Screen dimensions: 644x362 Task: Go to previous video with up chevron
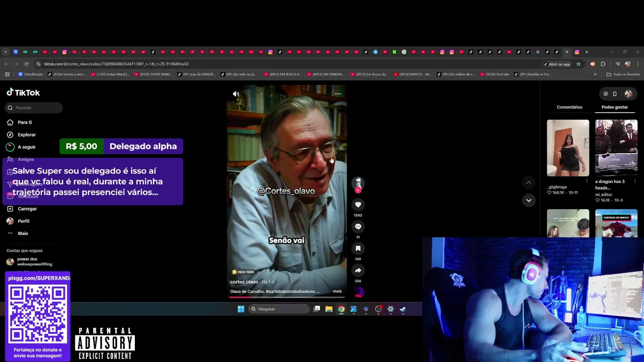coord(528,183)
